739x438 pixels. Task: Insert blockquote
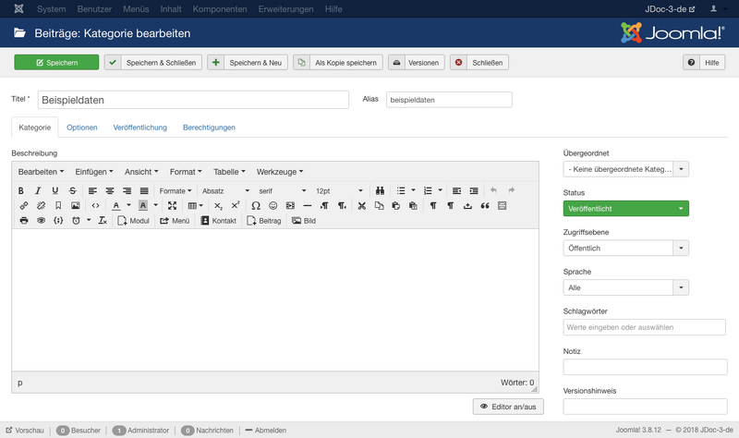pyautogui.click(x=484, y=205)
